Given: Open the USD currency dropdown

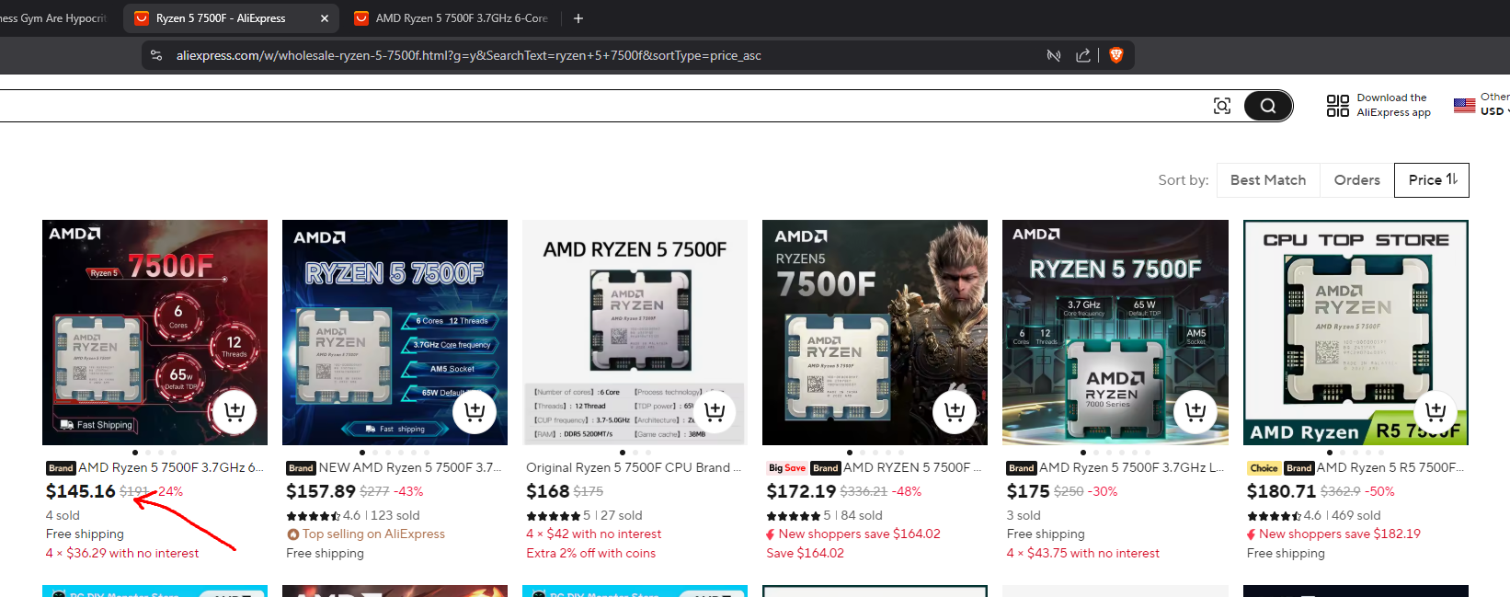Looking at the screenshot, I should coord(1494,111).
